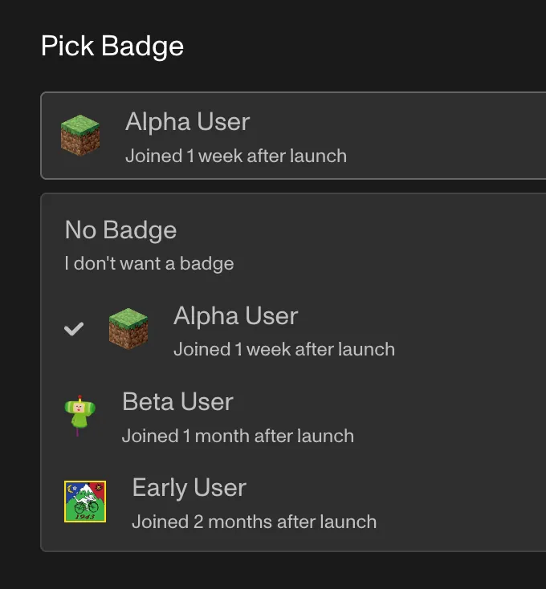Click the grass block icon beside Alpha User option
The width and height of the screenshot is (546, 589).
click(x=128, y=329)
